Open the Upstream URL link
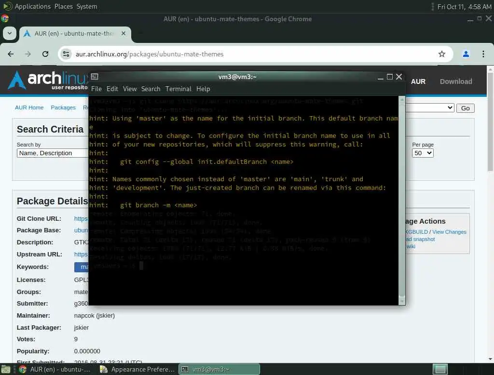The height and width of the screenshot is (375, 494). point(81,254)
